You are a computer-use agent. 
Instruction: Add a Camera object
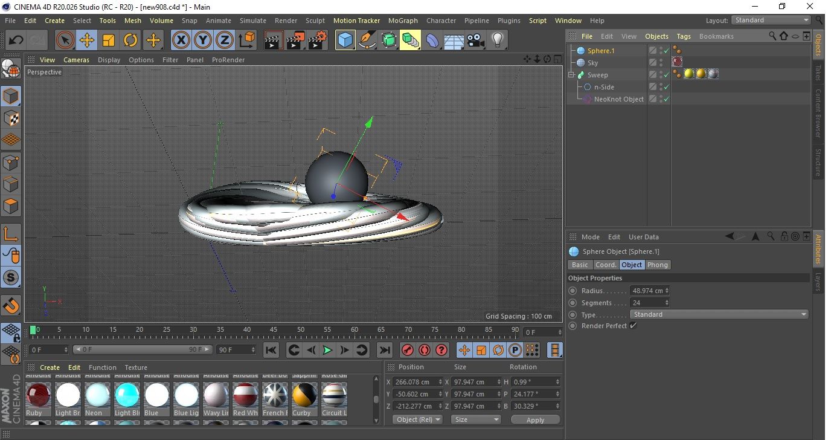476,40
